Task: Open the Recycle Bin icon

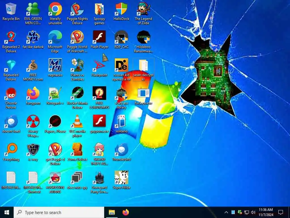Action: click(x=11, y=12)
